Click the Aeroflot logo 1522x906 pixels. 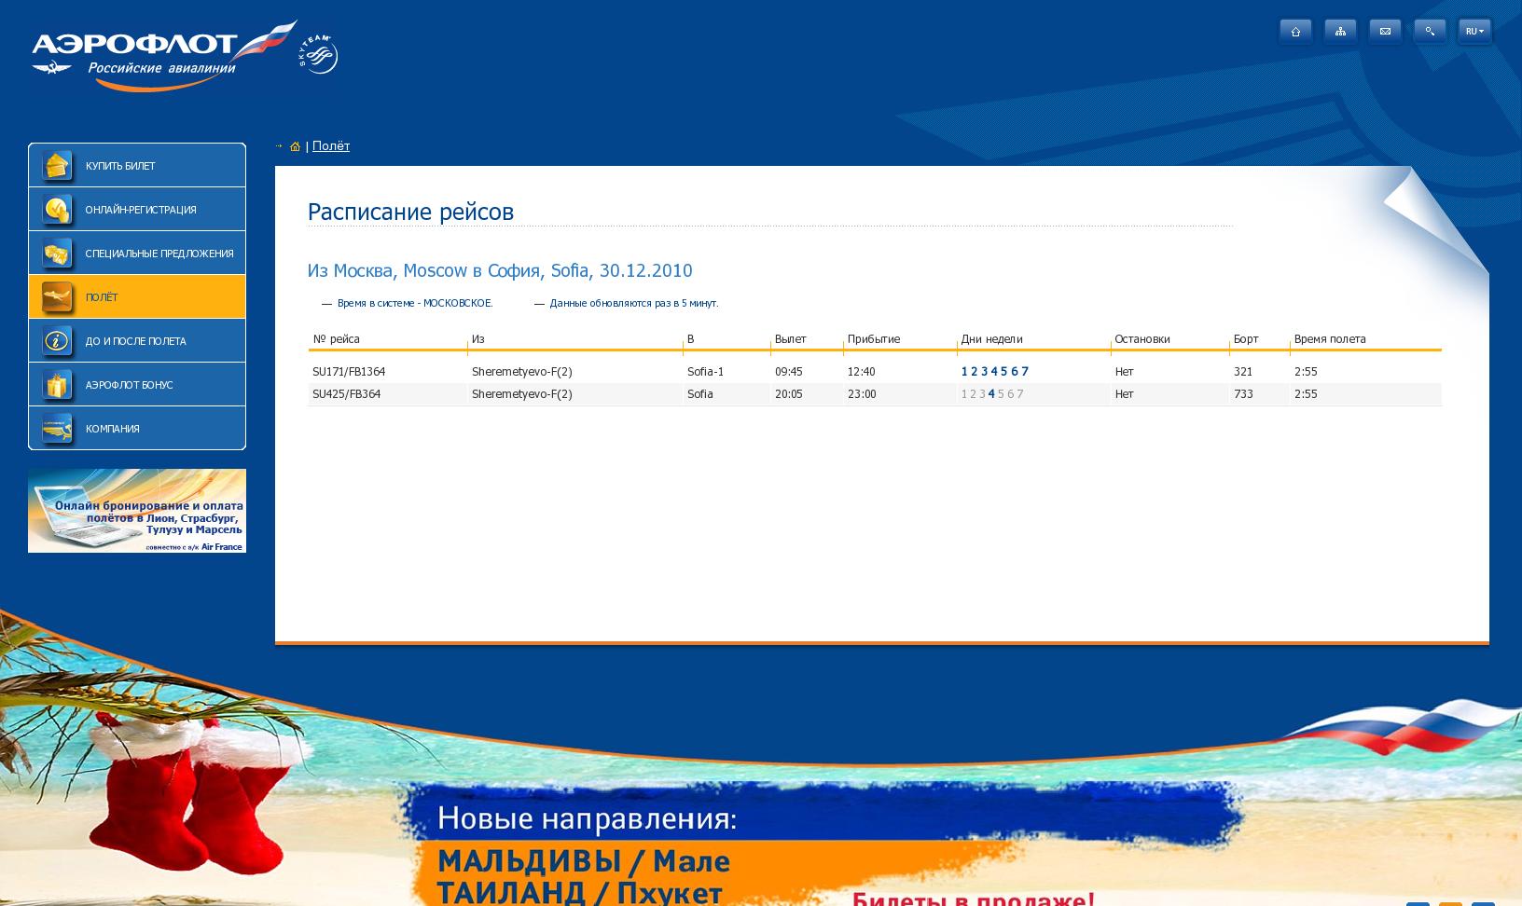(164, 56)
